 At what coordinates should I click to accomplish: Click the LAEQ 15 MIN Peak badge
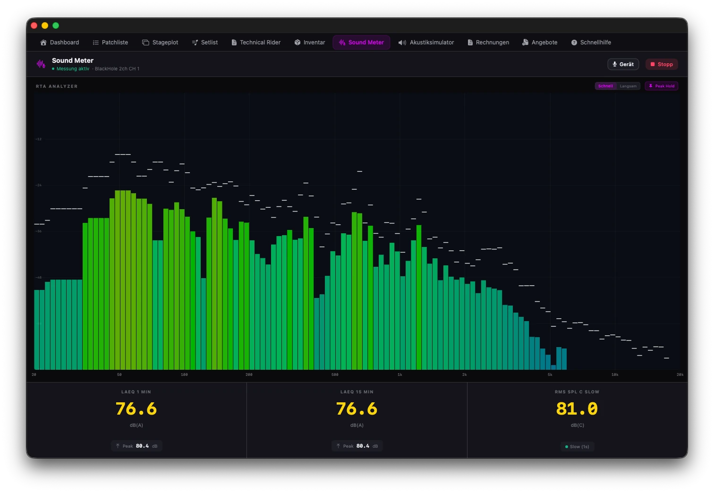[357, 446]
